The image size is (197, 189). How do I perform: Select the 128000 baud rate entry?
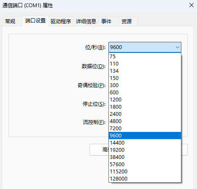point(145,179)
